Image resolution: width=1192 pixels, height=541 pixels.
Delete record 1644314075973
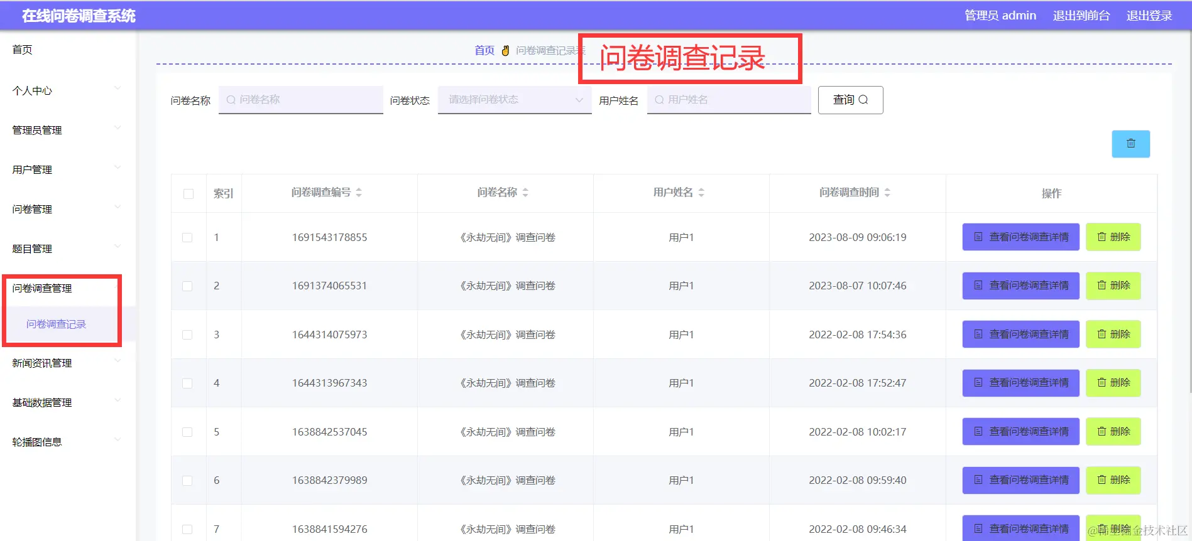tap(1113, 335)
